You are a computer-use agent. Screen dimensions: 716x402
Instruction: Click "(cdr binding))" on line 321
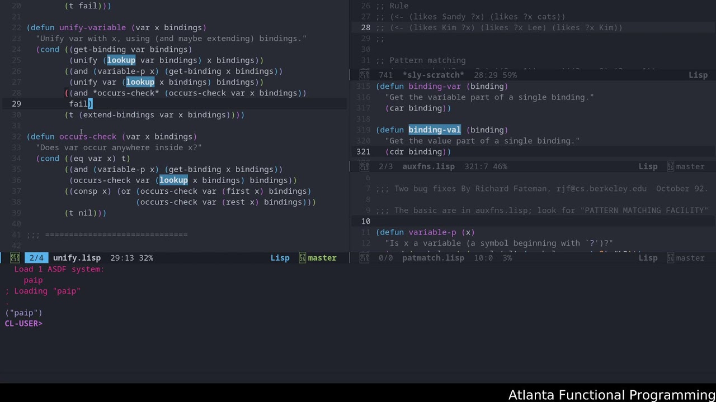point(418,152)
